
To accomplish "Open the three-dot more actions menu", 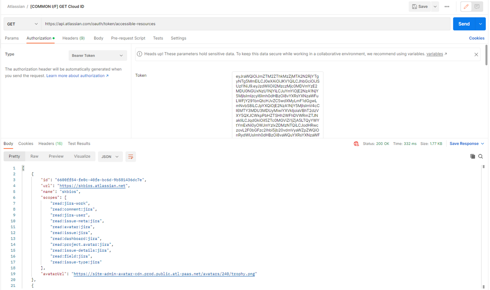I will (447, 6).
